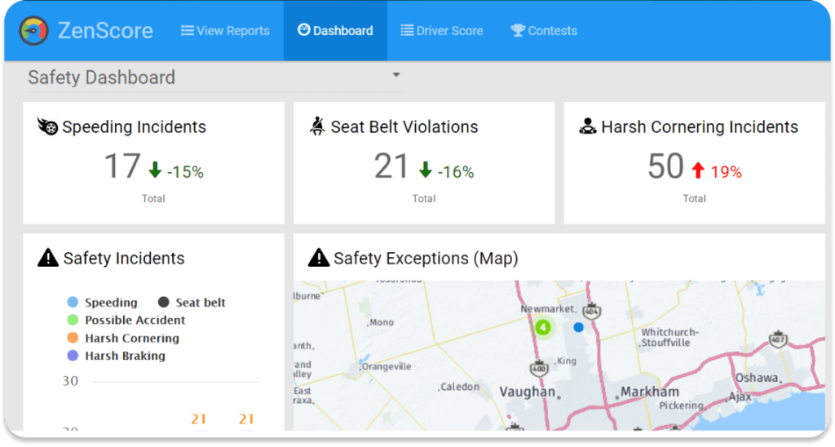835x447 pixels.
Task: Click the -16% change value
Action: click(456, 172)
